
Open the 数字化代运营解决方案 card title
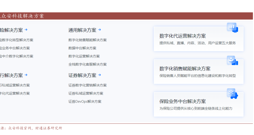[x=182, y=36]
